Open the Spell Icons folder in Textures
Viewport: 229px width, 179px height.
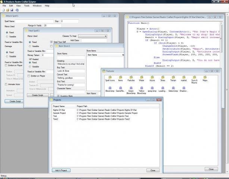click(x=110, y=79)
